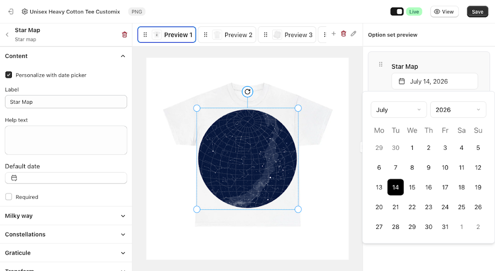This screenshot has width=495, height=271.
Task: Pick July 9 in the calendar
Action: coord(428,168)
